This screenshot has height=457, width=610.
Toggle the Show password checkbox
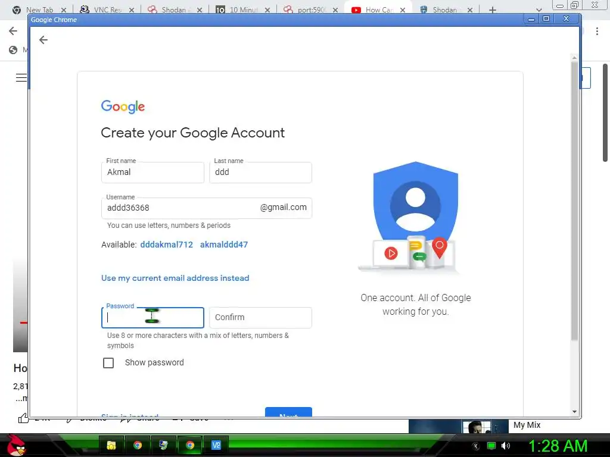coord(108,362)
